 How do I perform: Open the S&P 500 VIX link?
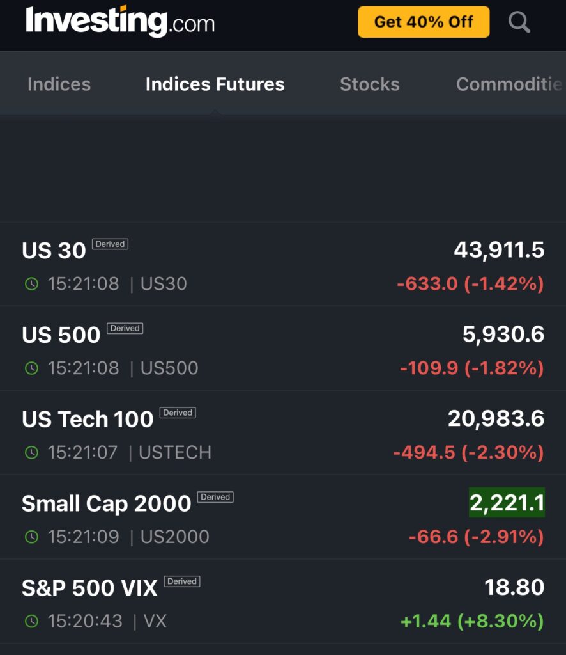click(x=89, y=588)
